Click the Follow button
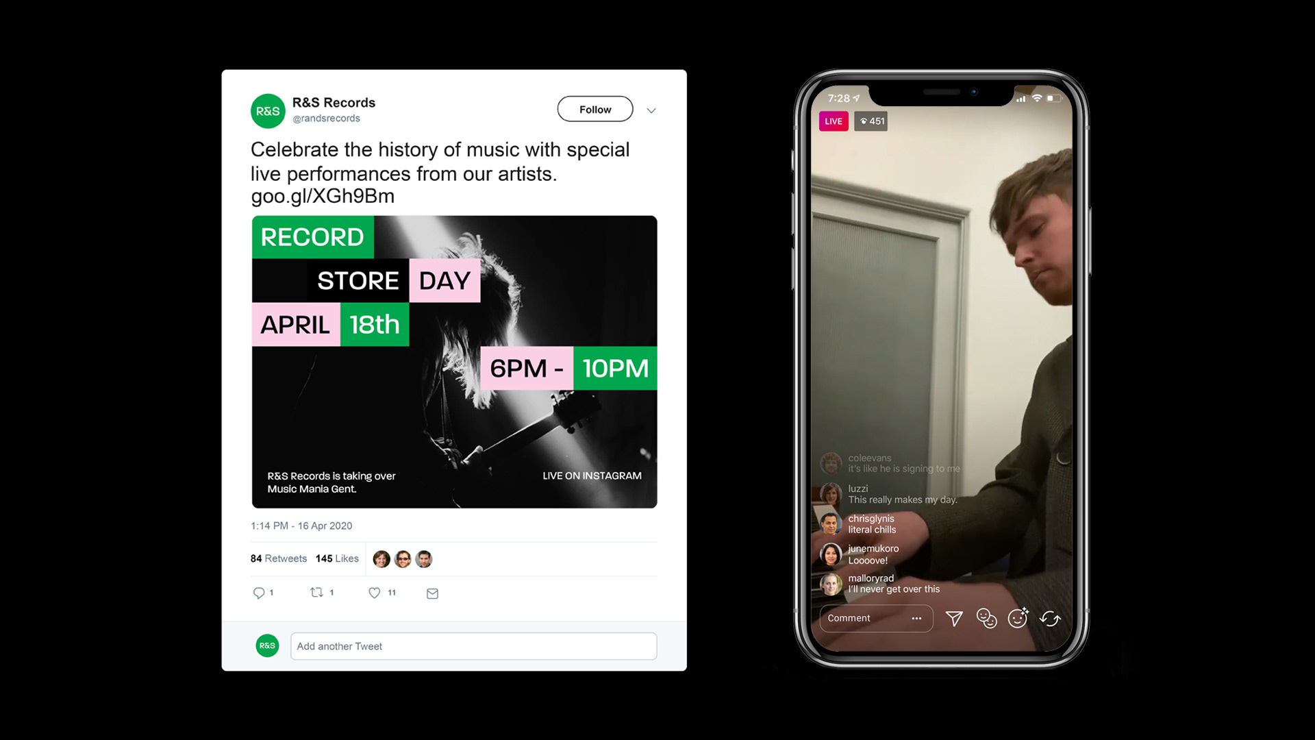Screen dimensions: 1315x740 click(595, 109)
